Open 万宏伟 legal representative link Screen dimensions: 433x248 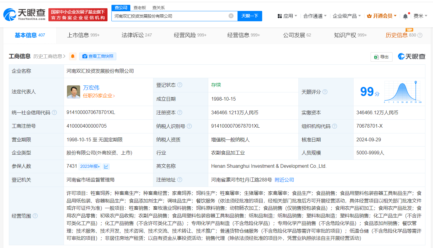(x=91, y=88)
